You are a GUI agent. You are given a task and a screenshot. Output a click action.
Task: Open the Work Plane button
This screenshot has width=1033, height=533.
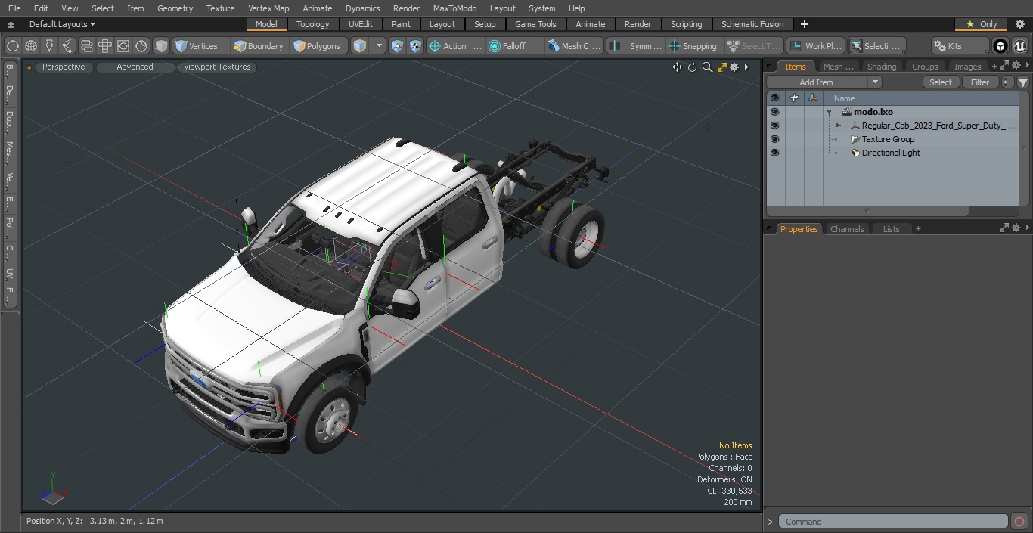pyautogui.click(x=815, y=46)
